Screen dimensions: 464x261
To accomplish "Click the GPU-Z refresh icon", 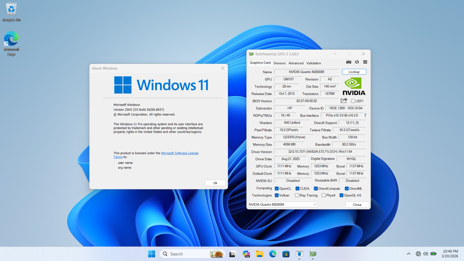I will [357, 62].
